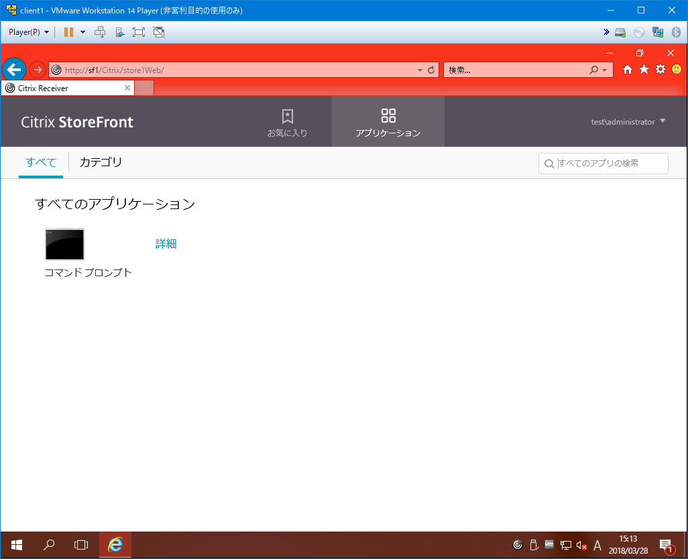Open IE favorites star icon
The image size is (688, 559).
644,69
